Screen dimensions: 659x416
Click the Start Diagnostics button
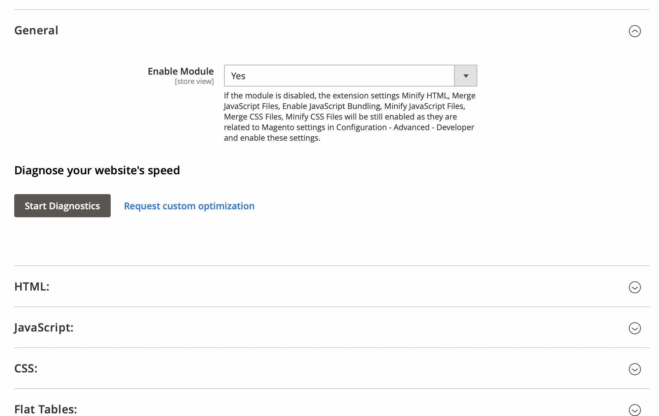[62, 206]
